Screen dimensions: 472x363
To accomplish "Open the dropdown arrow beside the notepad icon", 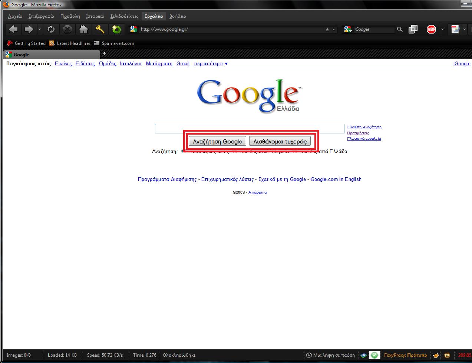I will point(465,29).
